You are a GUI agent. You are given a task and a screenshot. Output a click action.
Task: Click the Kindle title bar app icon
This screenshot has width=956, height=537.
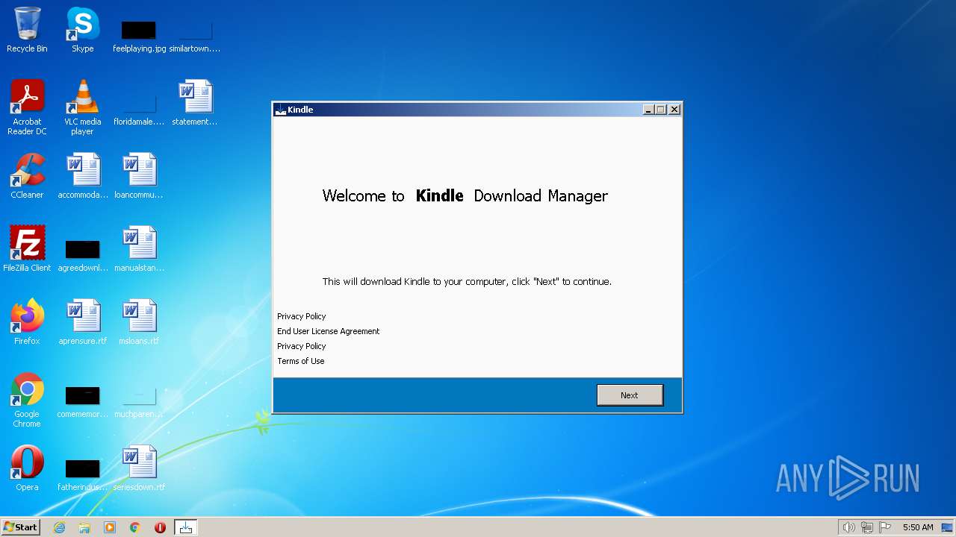click(281, 110)
